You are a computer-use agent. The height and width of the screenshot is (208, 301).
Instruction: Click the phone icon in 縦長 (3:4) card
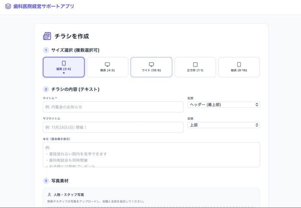(x=64, y=64)
